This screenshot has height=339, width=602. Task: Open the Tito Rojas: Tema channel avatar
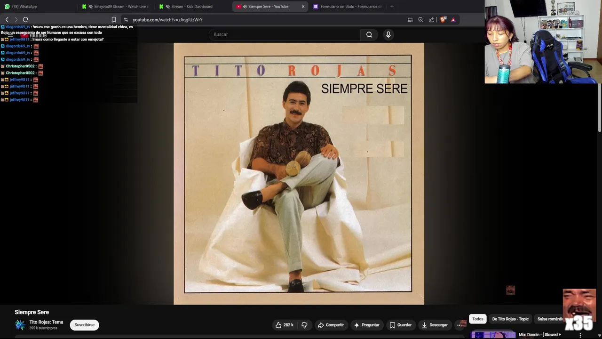[x=20, y=325]
